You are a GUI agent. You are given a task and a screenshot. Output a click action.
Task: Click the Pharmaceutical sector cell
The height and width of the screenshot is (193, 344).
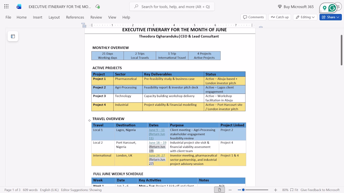128,81
